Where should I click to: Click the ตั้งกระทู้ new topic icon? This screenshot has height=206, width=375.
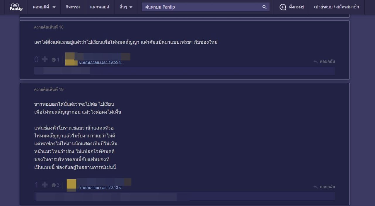[x=283, y=7]
